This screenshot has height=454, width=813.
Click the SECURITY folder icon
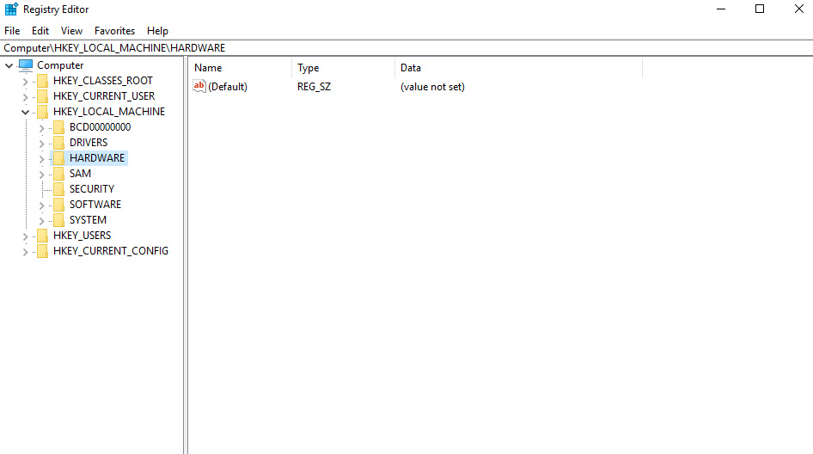[59, 189]
